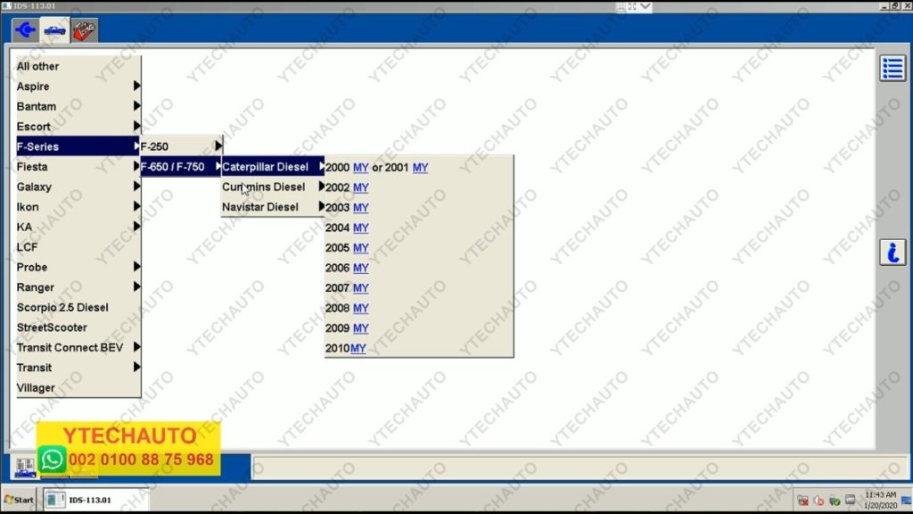The height and width of the screenshot is (514, 913).
Task: Select StreetScooter entry
Action: 78,327
